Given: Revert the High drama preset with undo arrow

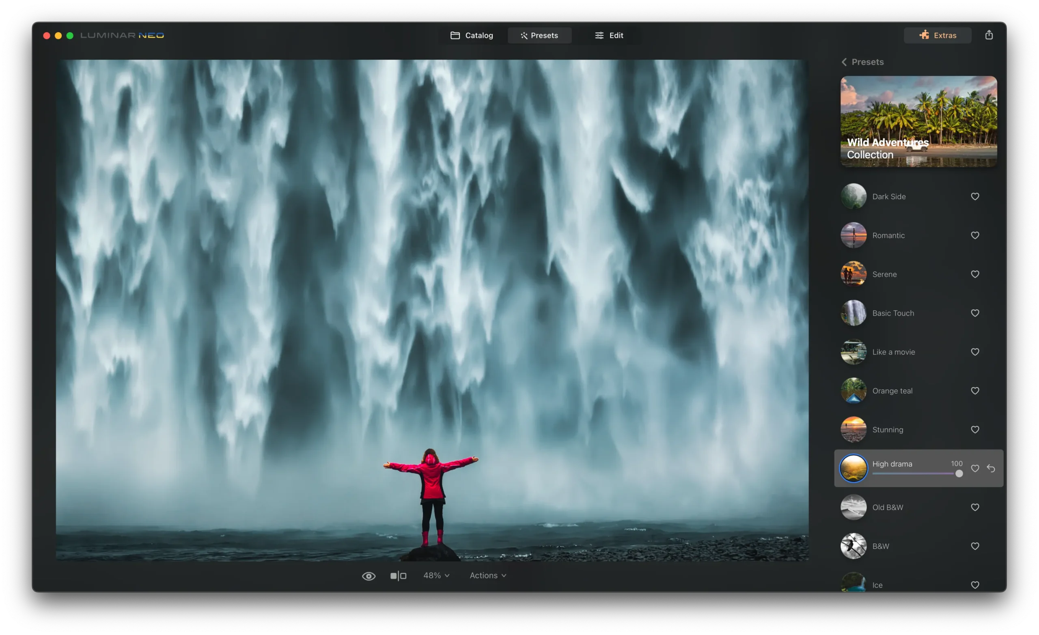Looking at the screenshot, I should coord(991,469).
